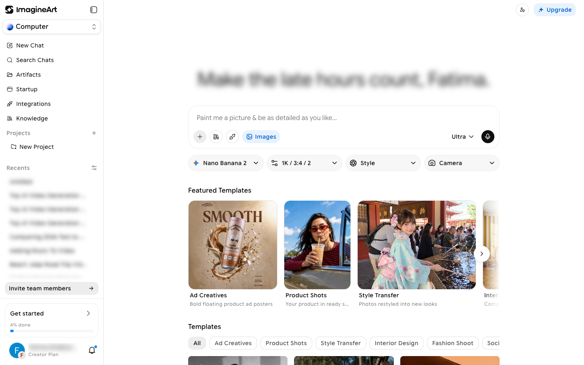Viewport: 584px width, 365px height.
Task: Select the Product Shots filter tab
Action: click(286, 343)
